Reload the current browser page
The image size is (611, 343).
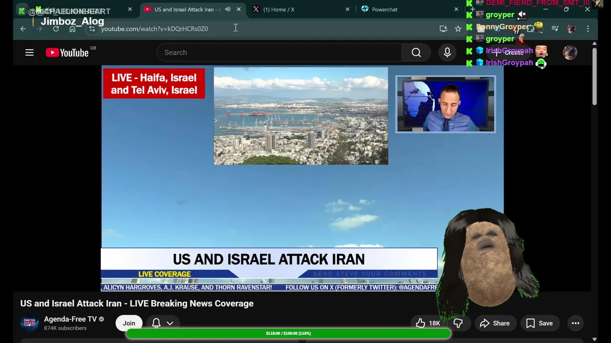(56, 29)
